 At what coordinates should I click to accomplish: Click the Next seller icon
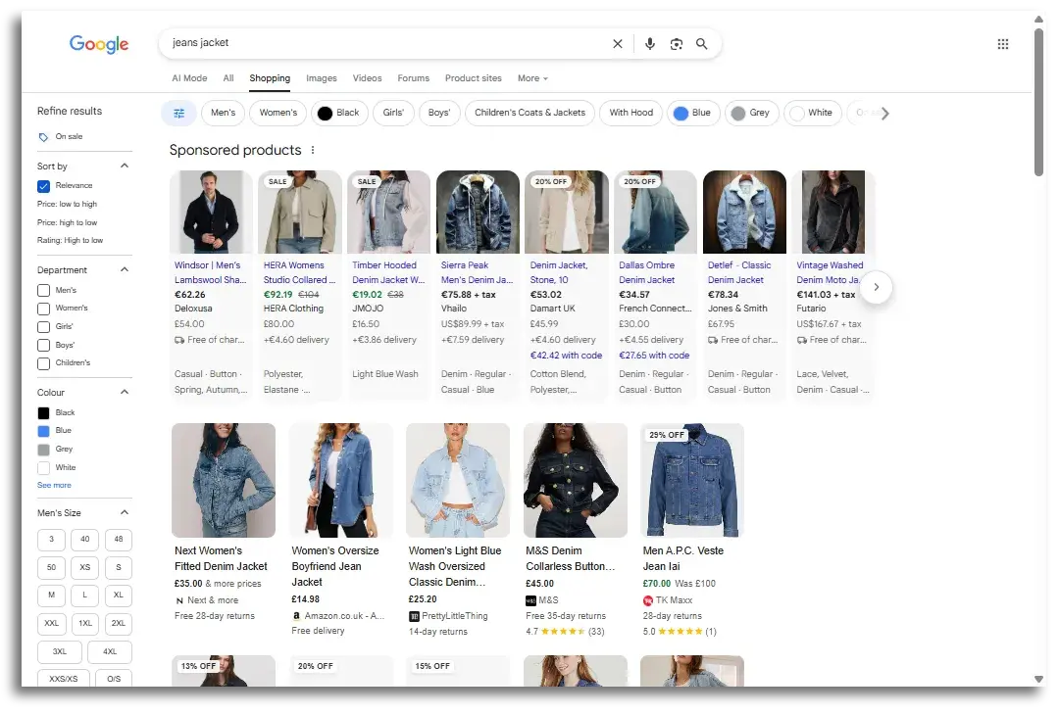tap(179, 600)
